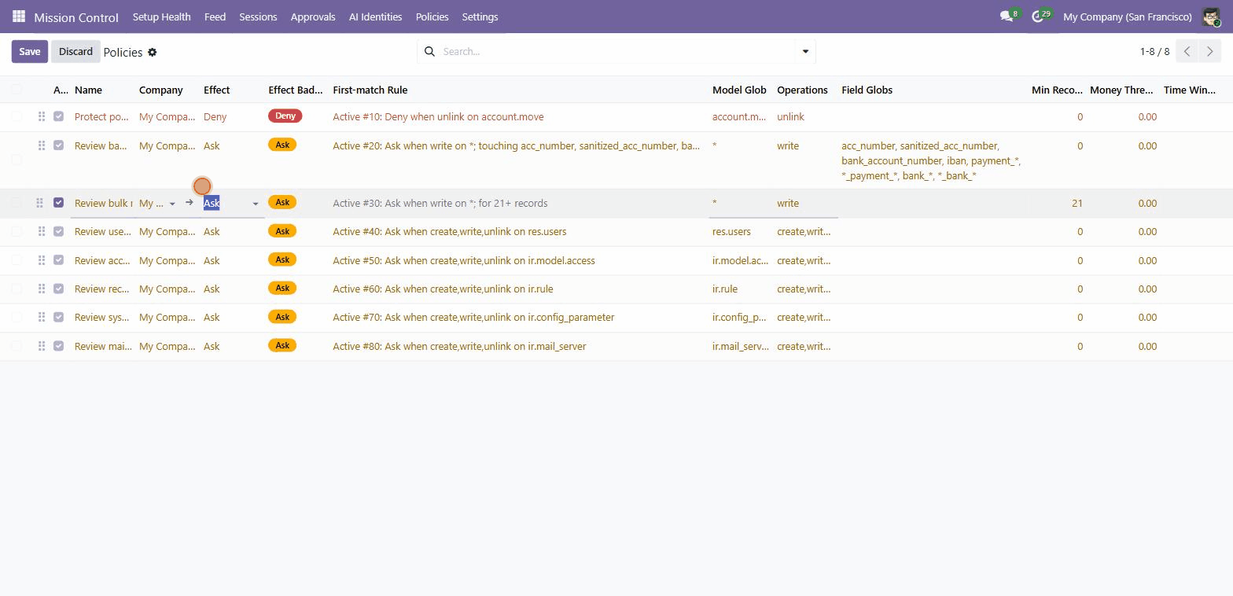Click Ask badge in rule #80 row

(x=282, y=346)
